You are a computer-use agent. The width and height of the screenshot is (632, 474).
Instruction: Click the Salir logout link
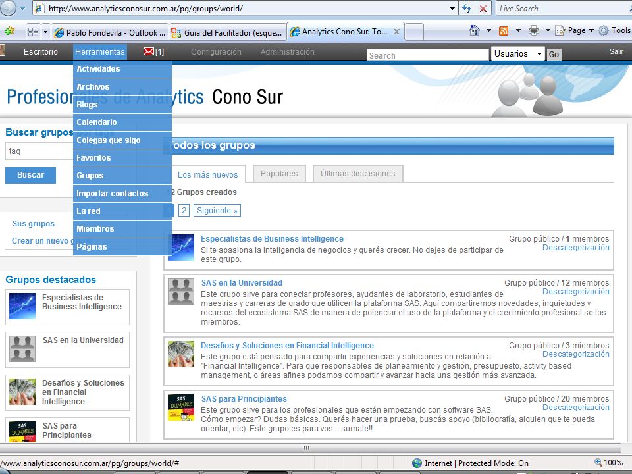[x=616, y=51]
